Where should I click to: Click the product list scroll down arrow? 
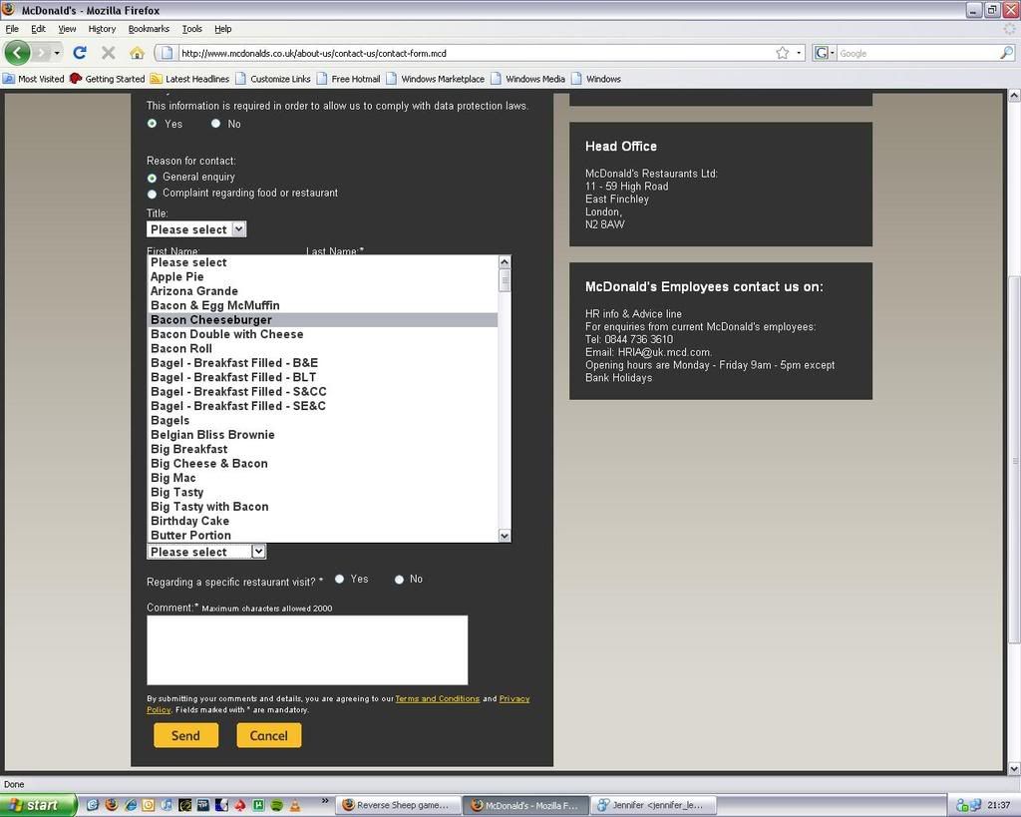tap(505, 536)
